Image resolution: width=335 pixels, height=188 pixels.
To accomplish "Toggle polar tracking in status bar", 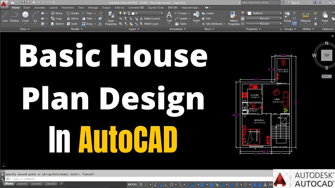I will 172,184.
